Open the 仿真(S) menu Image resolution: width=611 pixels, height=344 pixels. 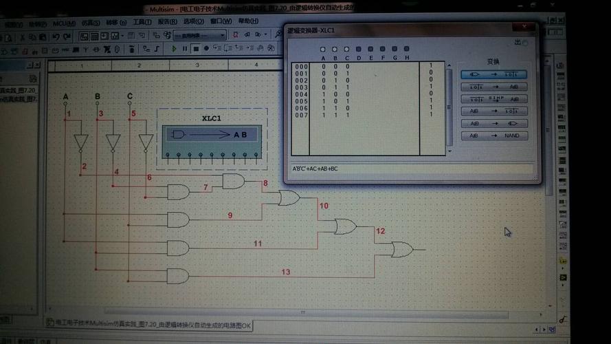click(x=91, y=23)
